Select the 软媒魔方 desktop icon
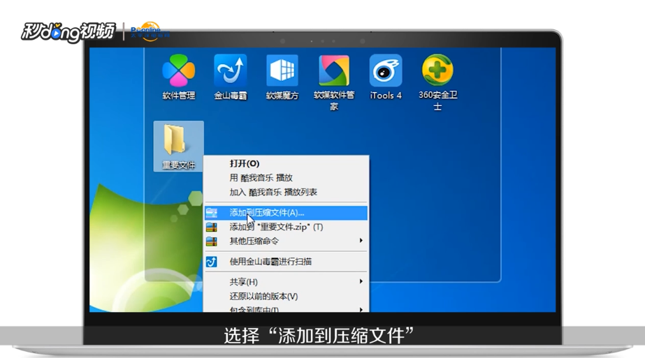645x358 pixels. [x=282, y=77]
